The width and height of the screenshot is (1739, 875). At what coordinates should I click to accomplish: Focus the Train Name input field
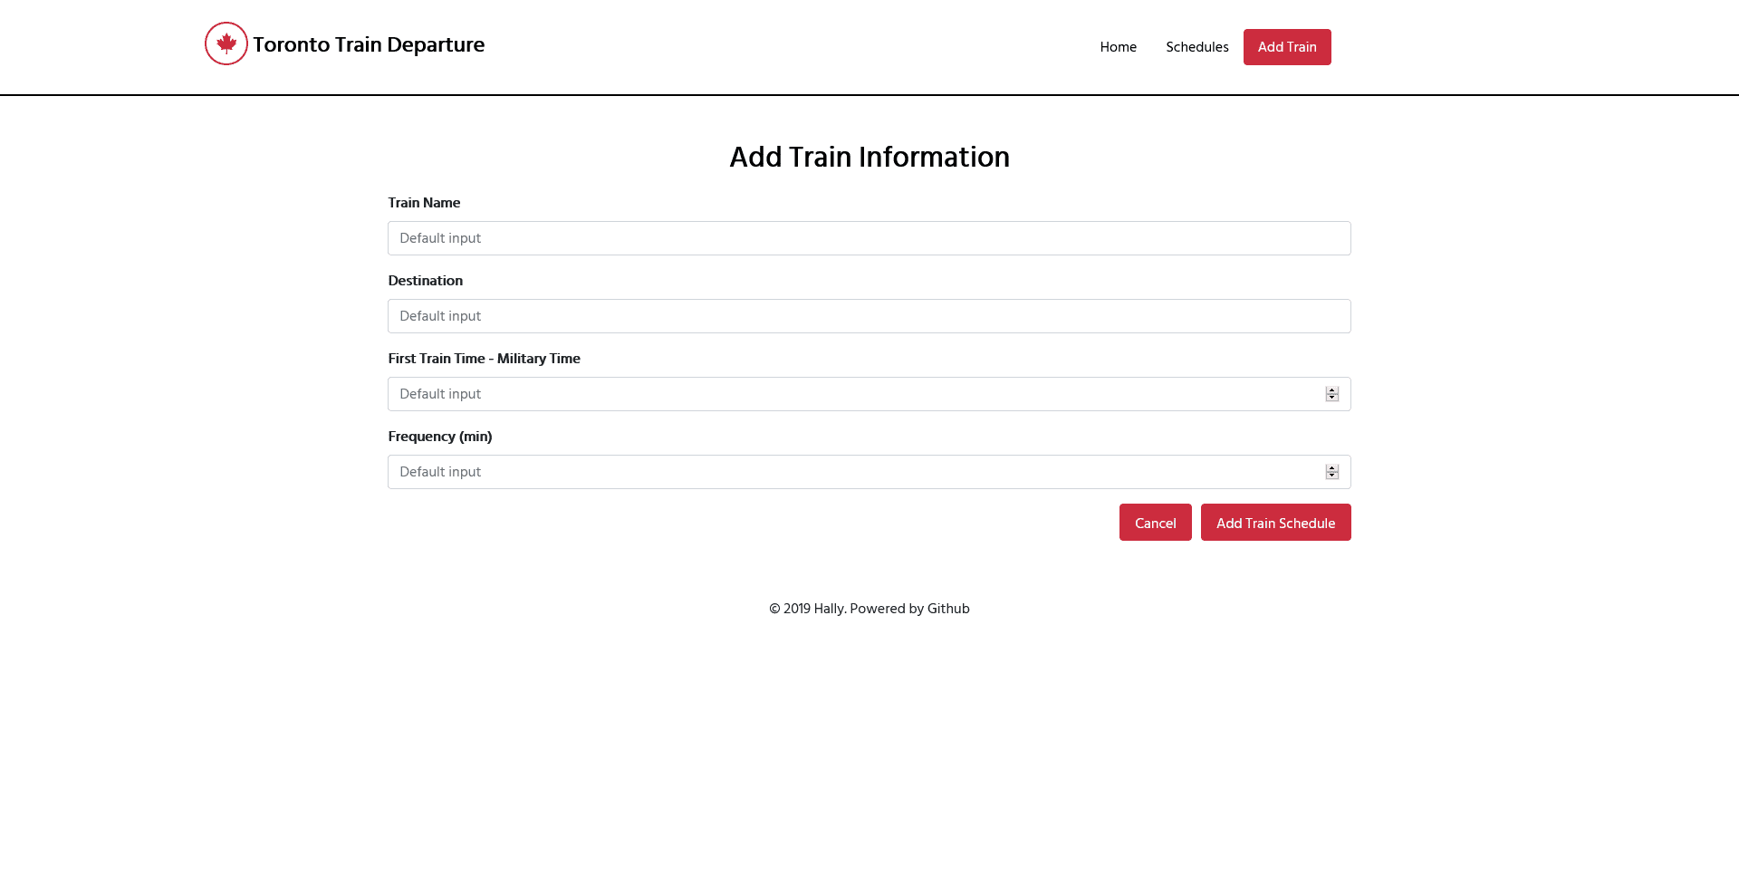pos(868,238)
